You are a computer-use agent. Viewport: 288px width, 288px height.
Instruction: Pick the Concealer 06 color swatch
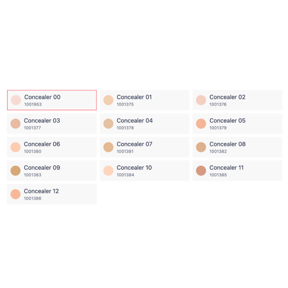pos(15,147)
